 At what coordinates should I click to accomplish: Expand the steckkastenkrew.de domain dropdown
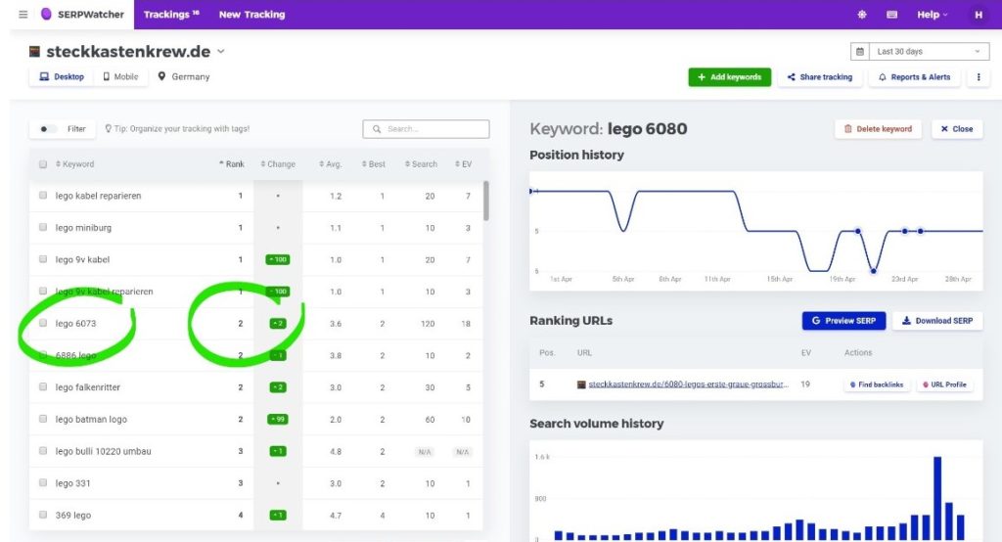(221, 51)
